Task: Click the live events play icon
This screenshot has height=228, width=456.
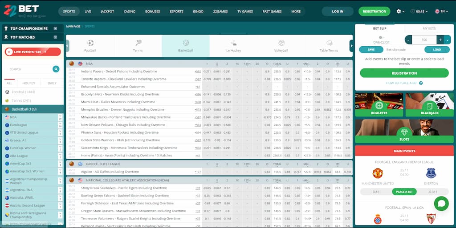Action: click(x=9, y=52)
